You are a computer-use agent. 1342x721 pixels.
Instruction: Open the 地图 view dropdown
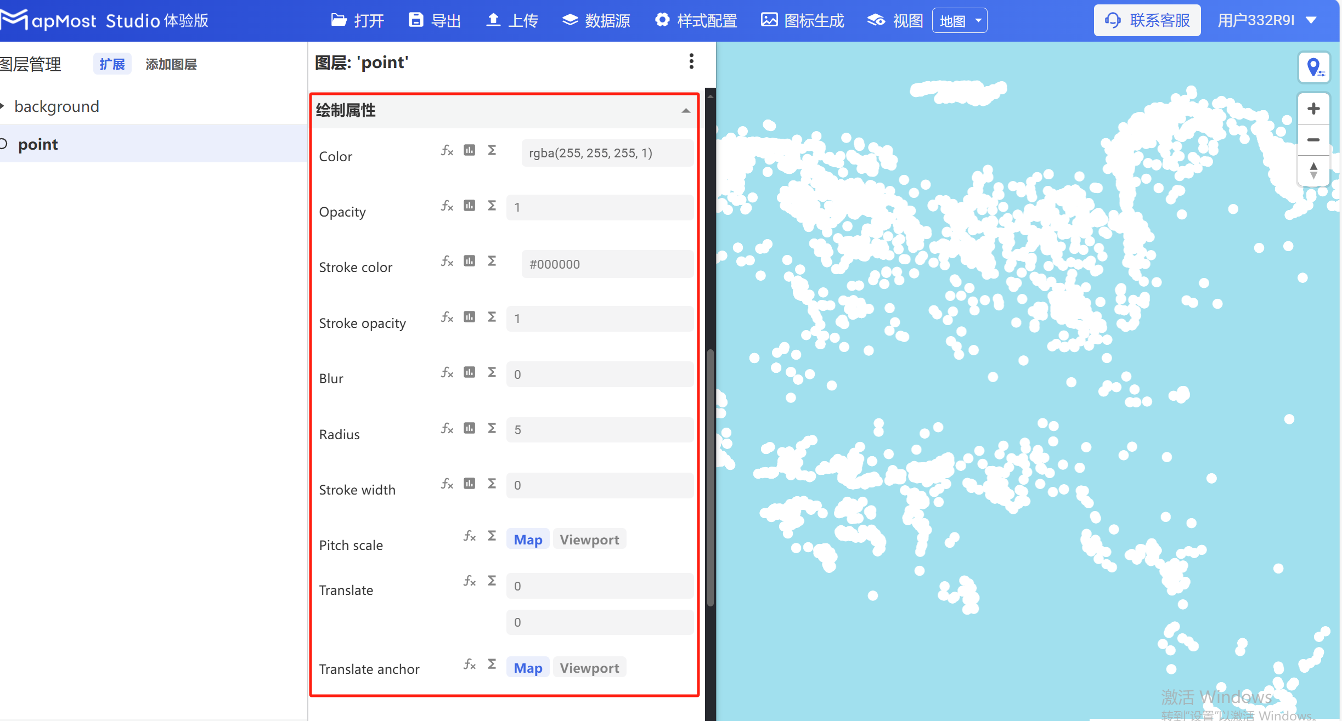coord(960,21)
